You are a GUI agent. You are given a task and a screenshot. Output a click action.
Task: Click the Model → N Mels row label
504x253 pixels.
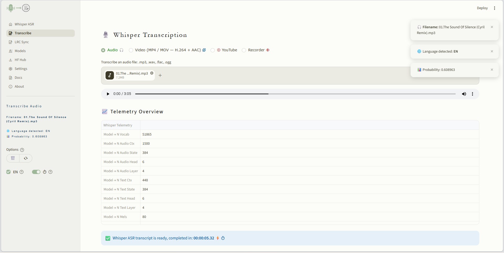click(x=115, y=217)
